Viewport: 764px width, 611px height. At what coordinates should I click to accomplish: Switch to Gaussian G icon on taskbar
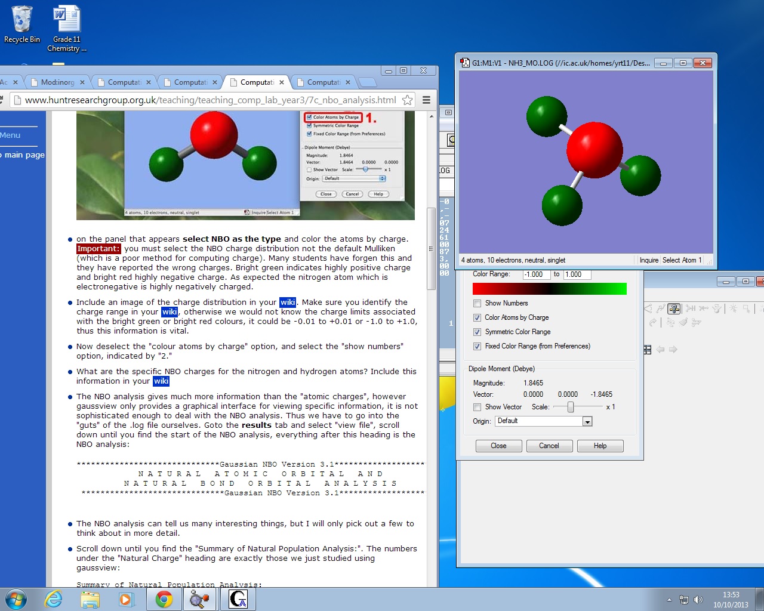[238, 599]
